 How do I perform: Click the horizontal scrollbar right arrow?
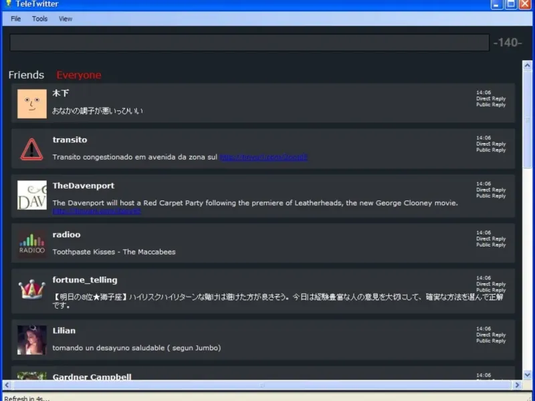click(517, 385)
